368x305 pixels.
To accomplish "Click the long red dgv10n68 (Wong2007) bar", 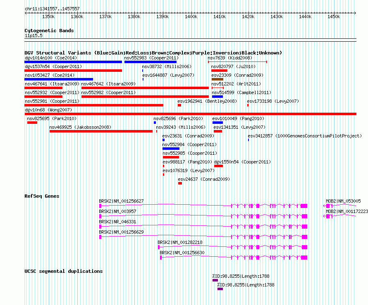I will pos(190,114).
